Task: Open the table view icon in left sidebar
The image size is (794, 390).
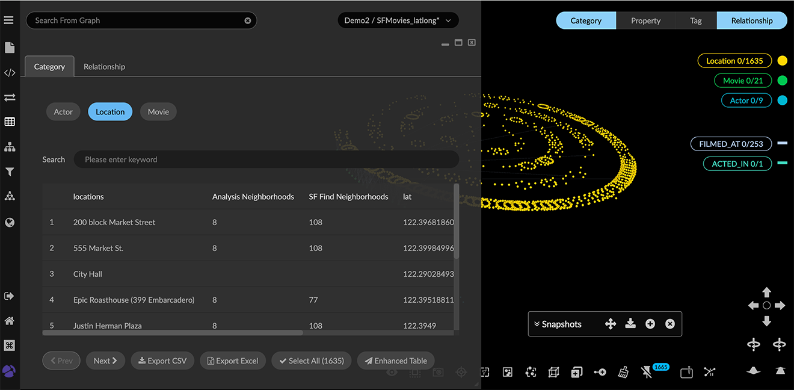Action: point(10,122)
